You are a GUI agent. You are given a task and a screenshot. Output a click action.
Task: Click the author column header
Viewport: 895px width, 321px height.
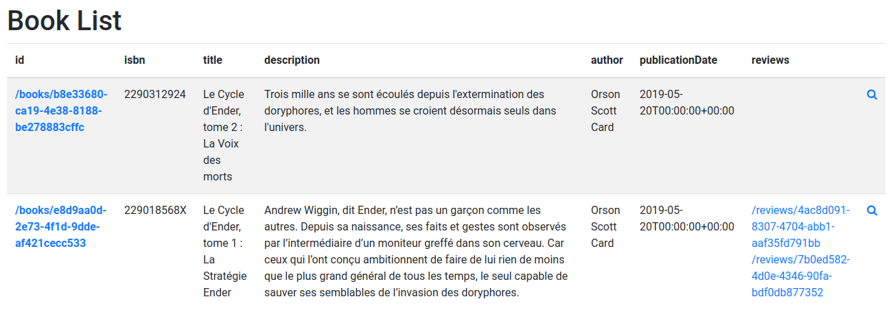click(x=607, y=60)
